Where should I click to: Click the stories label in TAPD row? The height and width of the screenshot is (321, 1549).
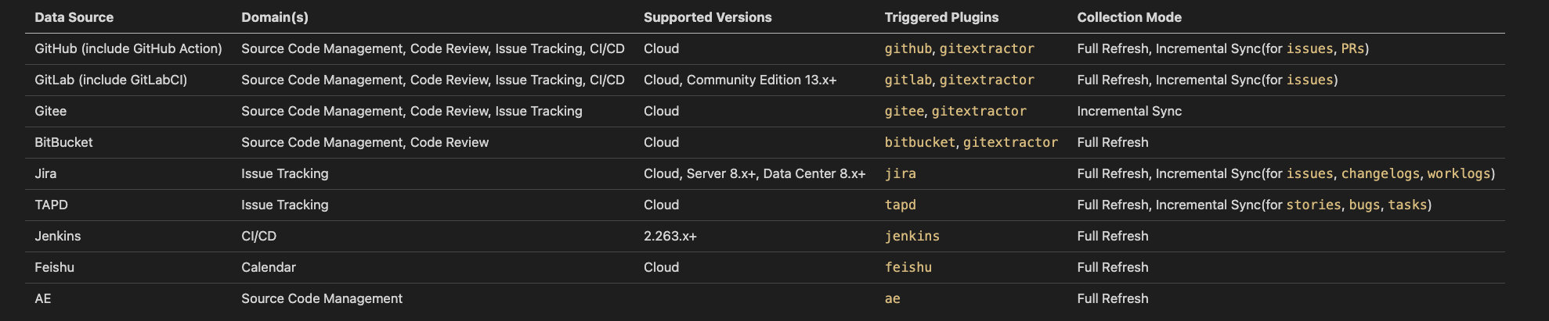click(1313, 205)
